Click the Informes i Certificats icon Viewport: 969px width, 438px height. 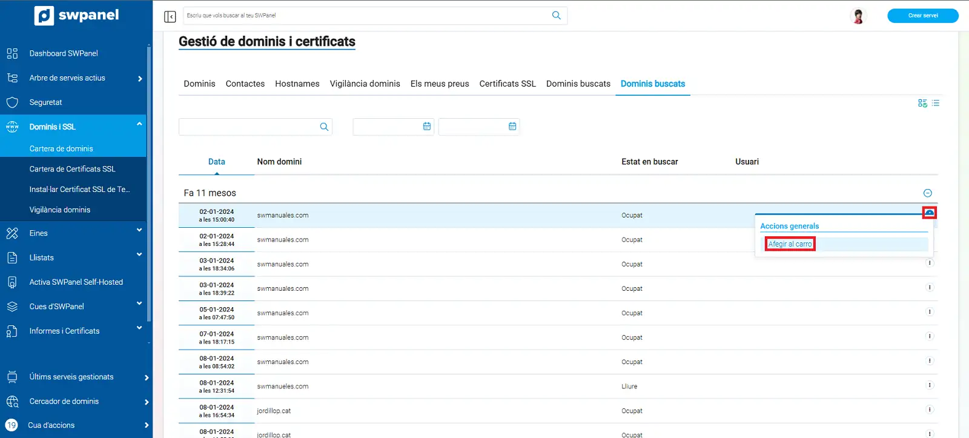pyautogui.click(x=12, y=331)
